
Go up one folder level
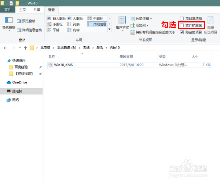point(25,48)
